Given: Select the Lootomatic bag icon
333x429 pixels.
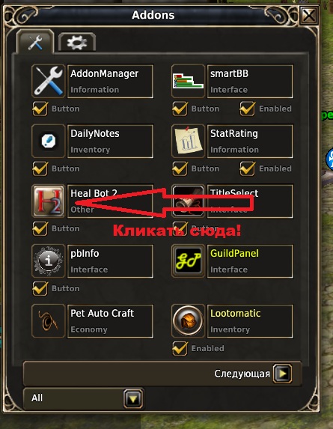Looking at the screenshot, I should point(188,321).
